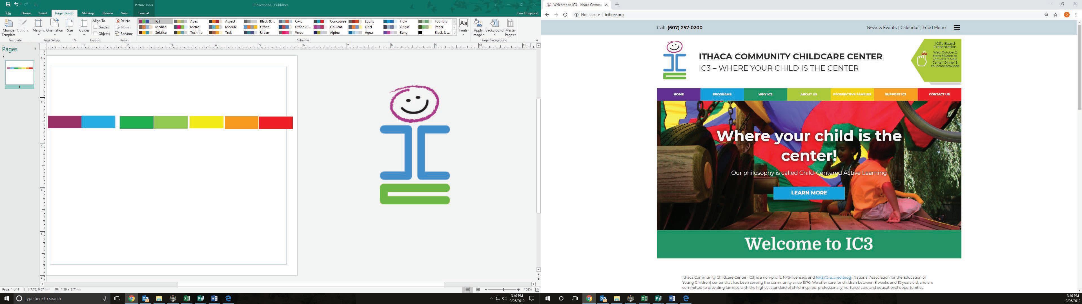Expand the color Schemes gallery

coord(454,33)
